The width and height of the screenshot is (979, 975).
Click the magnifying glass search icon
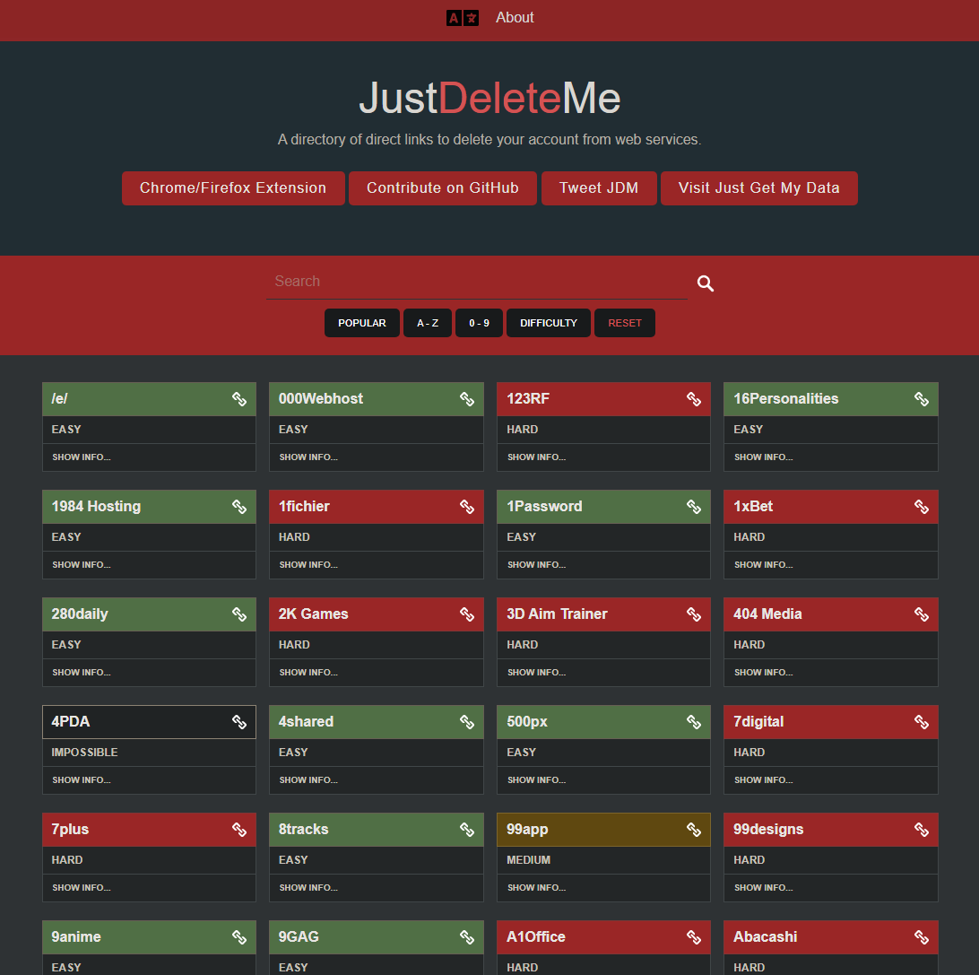(x=705, y=283)
